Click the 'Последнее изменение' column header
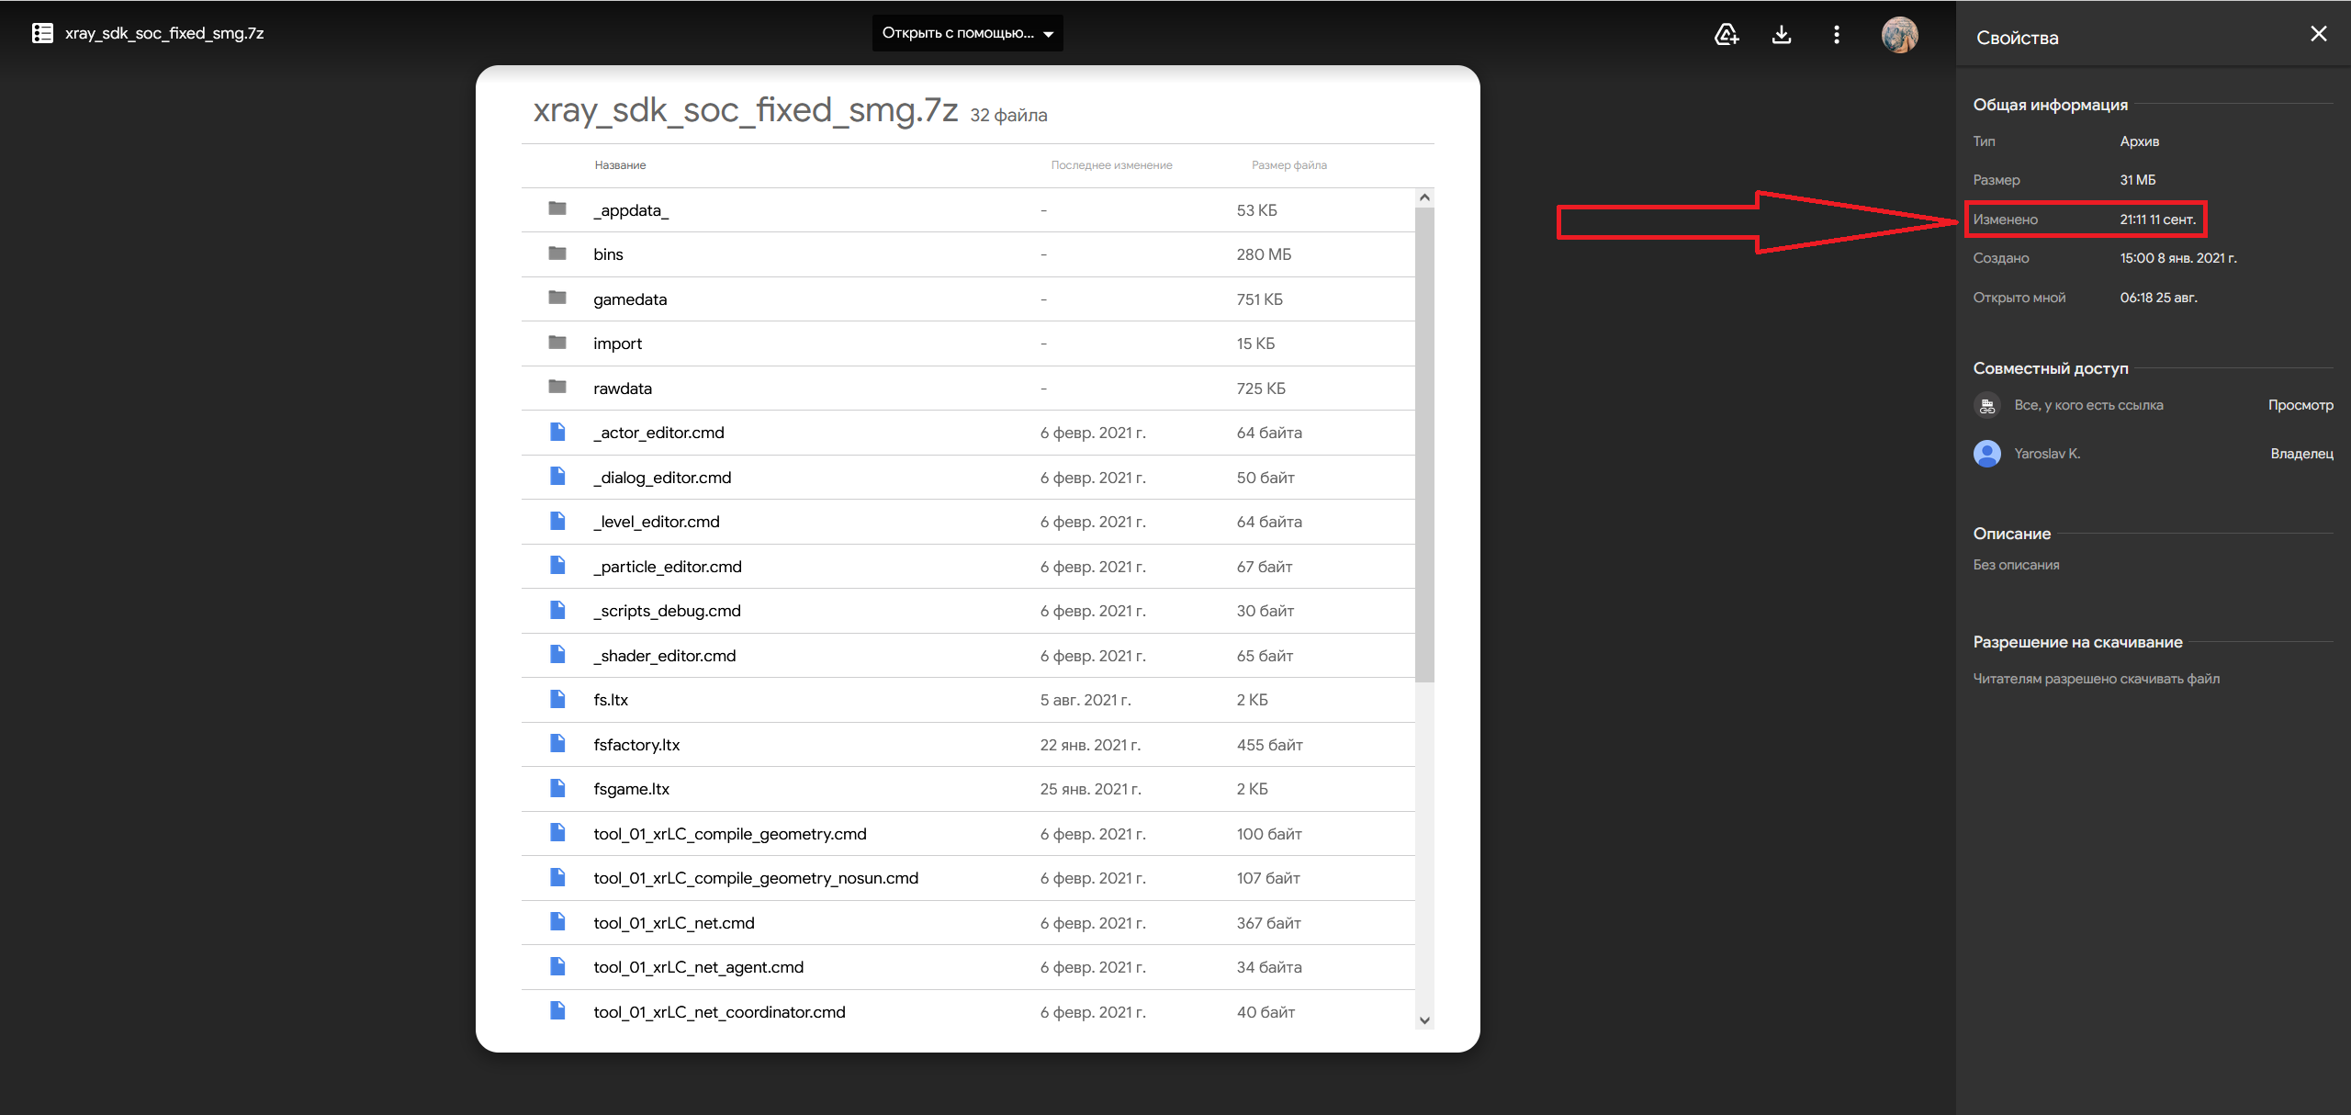The width and height of the screenshot is (2351, 1115). tap(1111, 165)
